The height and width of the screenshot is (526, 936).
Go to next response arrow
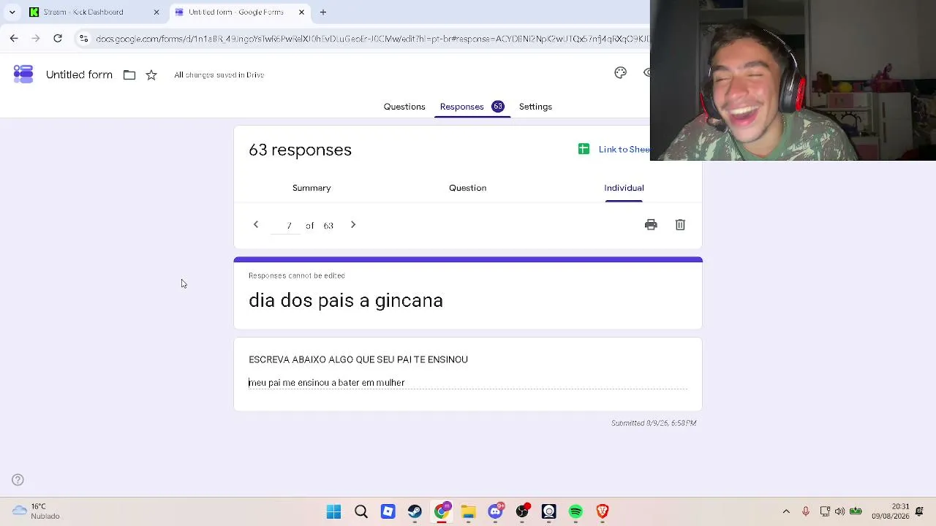pos(353,224)
